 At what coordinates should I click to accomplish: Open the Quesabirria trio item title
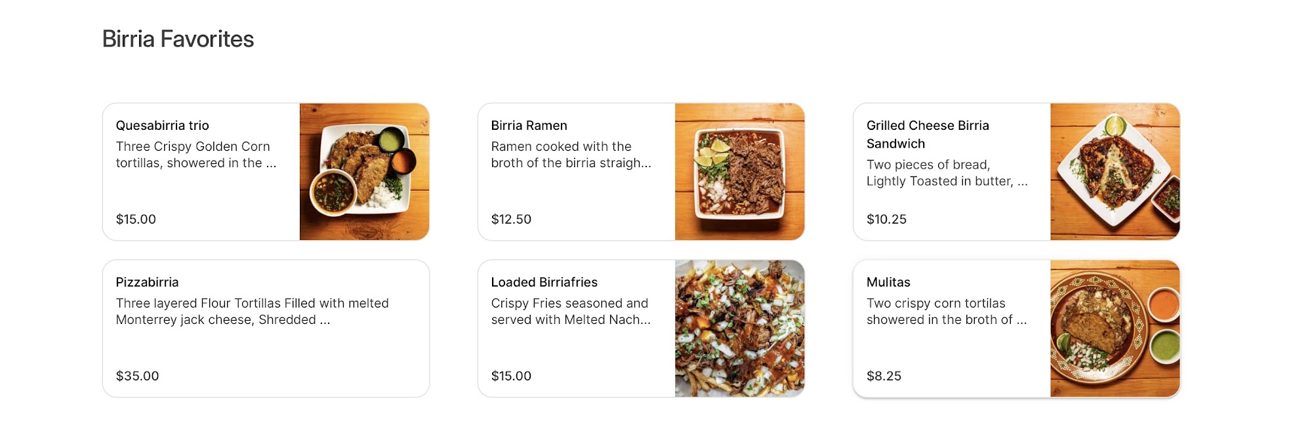[x=162, y=125]
